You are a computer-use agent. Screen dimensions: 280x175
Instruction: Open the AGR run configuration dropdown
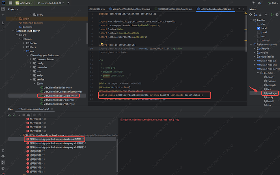coord(273,3)
